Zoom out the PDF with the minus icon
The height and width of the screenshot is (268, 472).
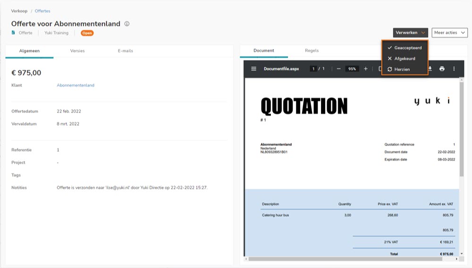(338, 69)
